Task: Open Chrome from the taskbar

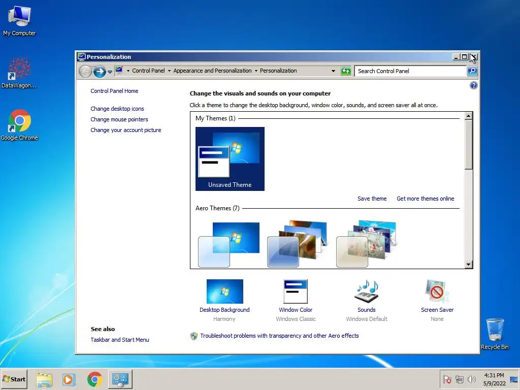Action: pyautogui.click(x=94, y=379)
